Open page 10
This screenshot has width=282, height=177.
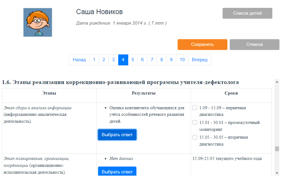coord(182,60)
